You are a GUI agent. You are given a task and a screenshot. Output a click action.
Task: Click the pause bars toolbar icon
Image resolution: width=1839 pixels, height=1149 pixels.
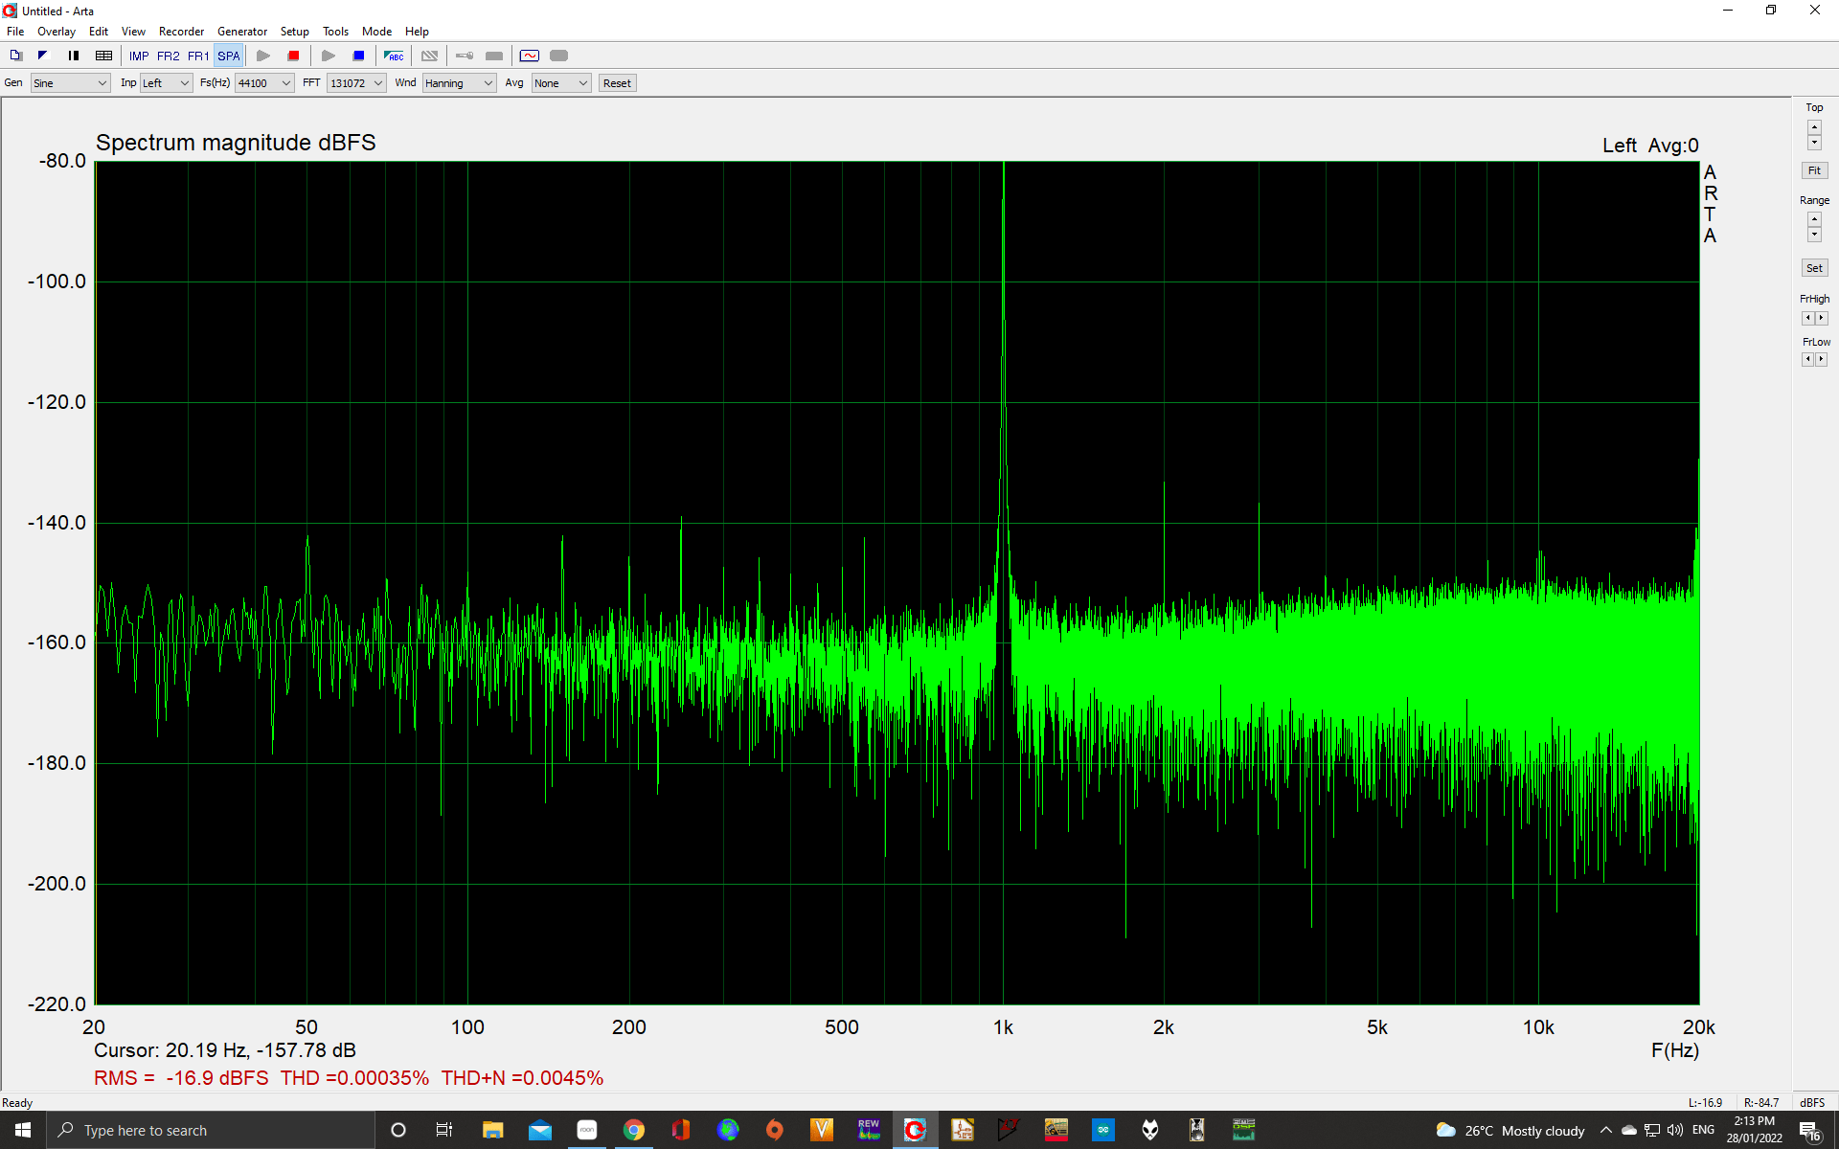coord(74,56)
